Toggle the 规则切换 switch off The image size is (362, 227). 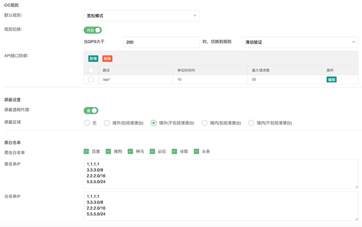click(93, 30)
